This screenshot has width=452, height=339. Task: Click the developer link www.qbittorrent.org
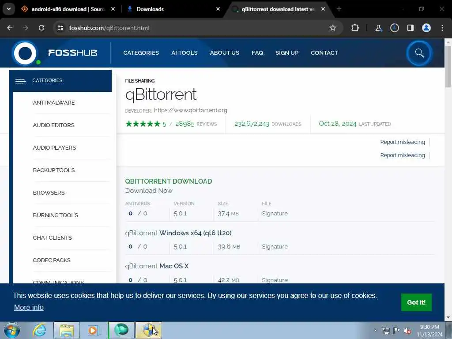pos(191,110)
